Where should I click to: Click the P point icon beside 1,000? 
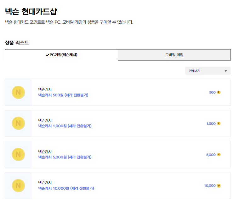pyautogui.click(x=219, y=123)
